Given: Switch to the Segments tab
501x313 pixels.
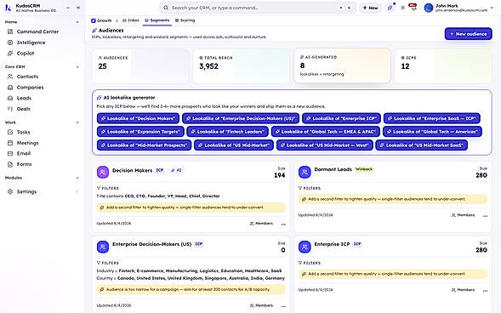Looking at the screenshot, I should pyautogui.click(x=157, y=20).
